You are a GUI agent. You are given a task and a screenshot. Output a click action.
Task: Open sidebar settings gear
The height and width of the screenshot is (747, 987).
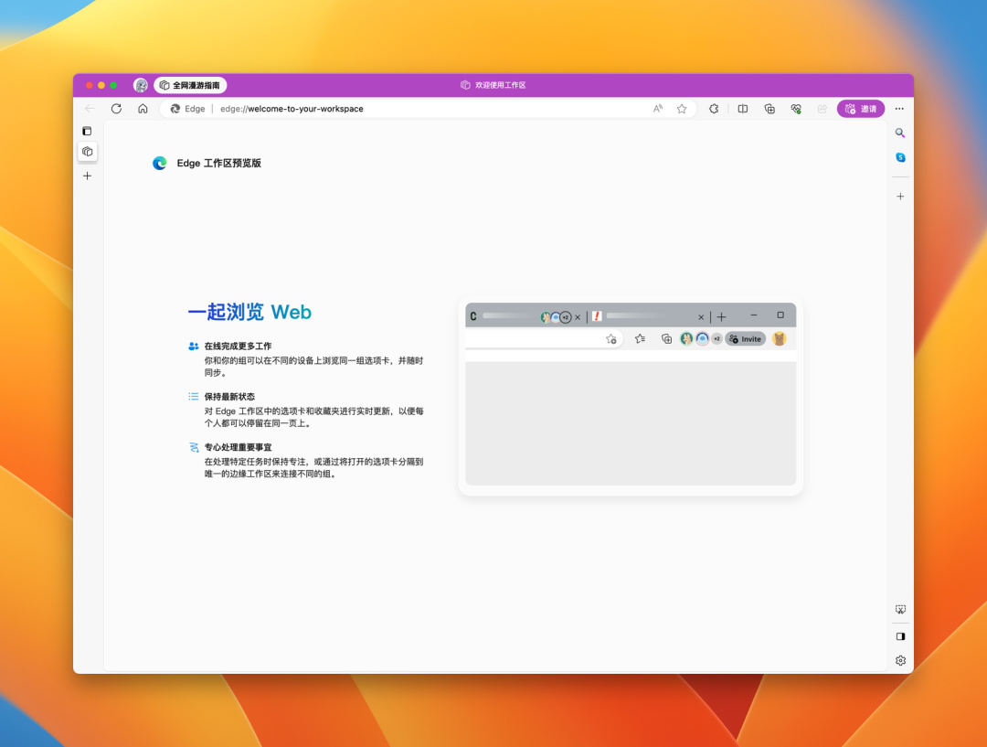(x=900, y=661)
